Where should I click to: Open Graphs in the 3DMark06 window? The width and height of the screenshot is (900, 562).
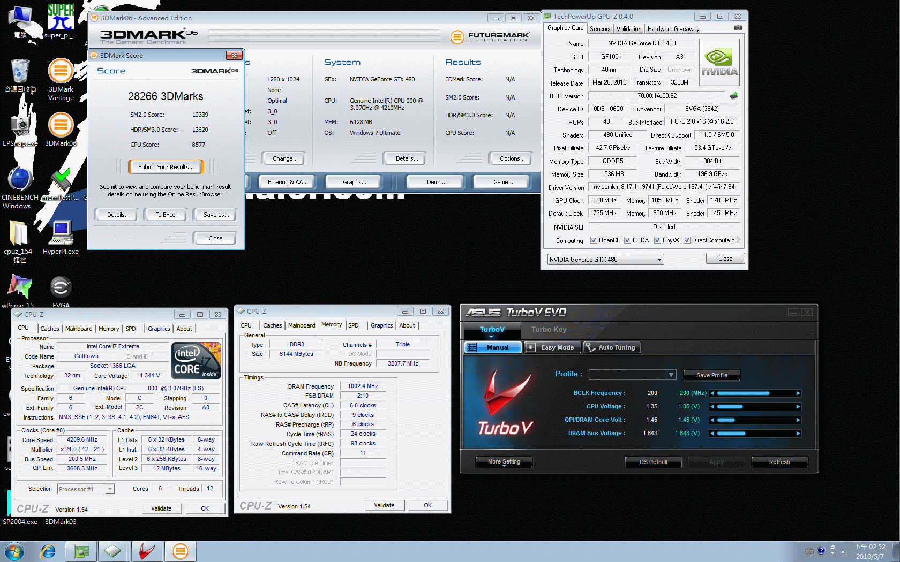(x=354, y=182)
